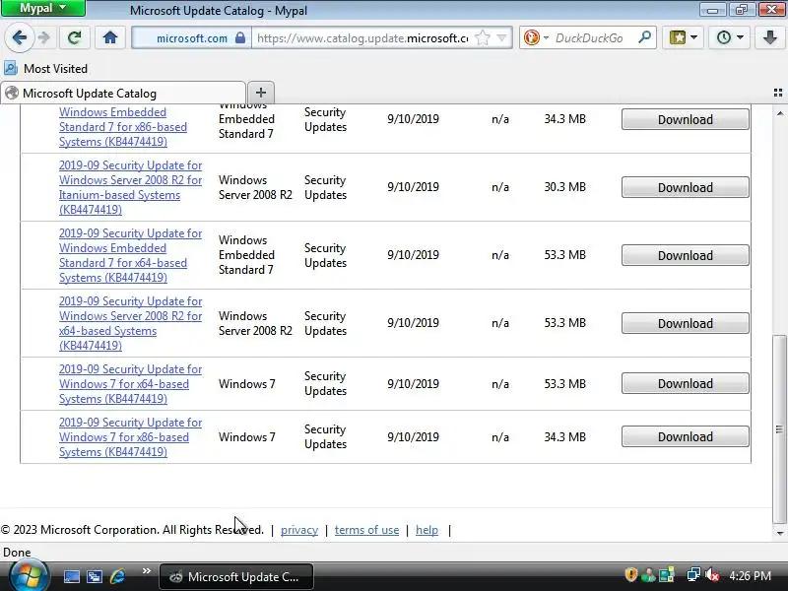The height and width of the screenshot is (591, 788).
Task: Open URL bar history dropdown arrow
Action: click(x=501, y=37)
